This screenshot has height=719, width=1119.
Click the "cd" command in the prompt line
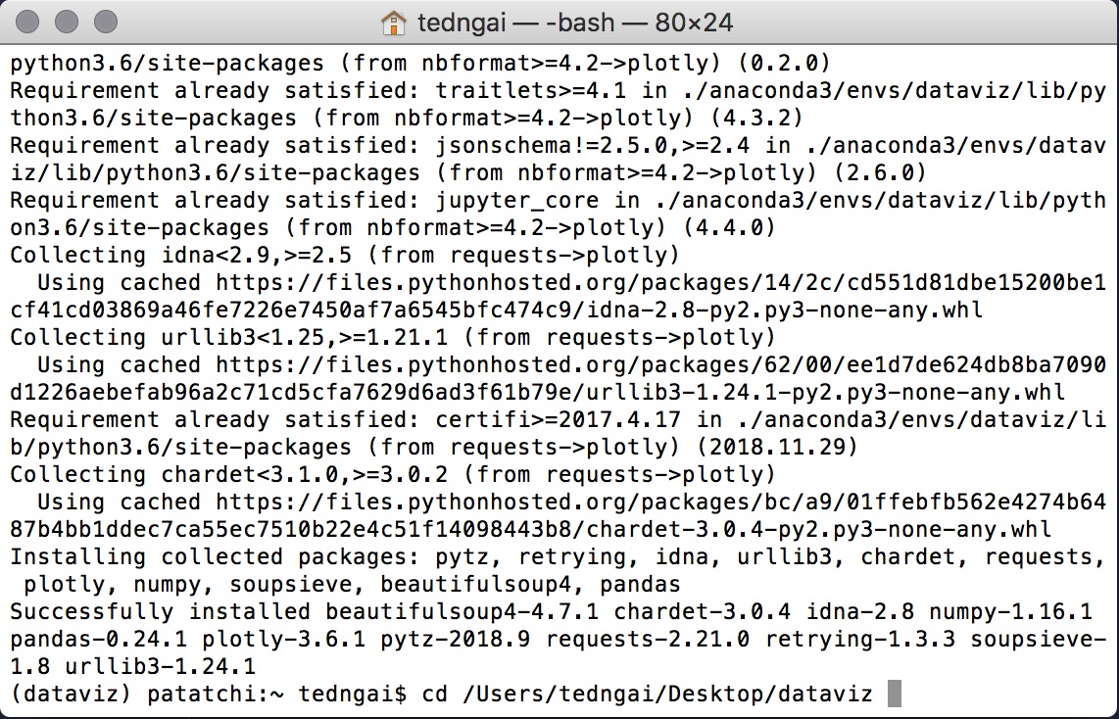click(x=436, y=695)
